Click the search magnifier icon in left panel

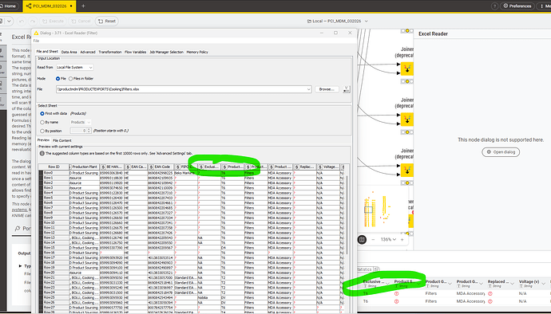tap(18, 229)
